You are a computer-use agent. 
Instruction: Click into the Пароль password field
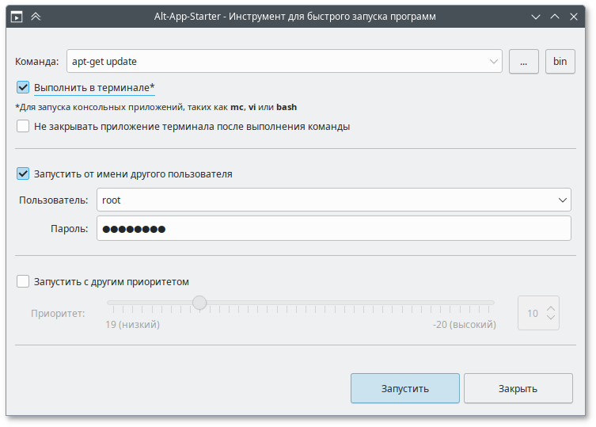(332, 229)
